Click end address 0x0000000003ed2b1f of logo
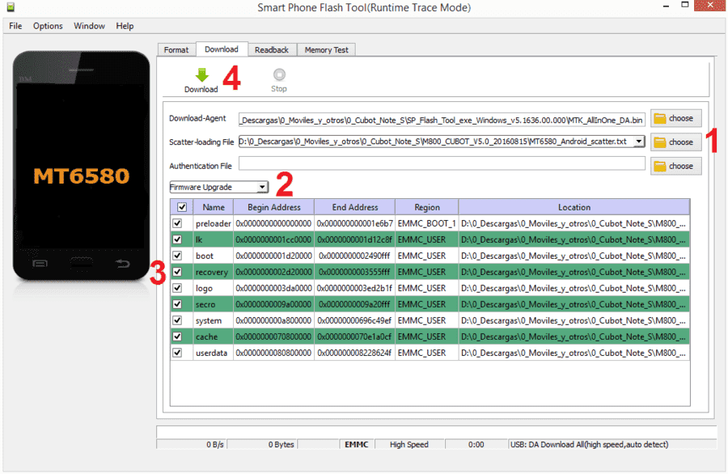 click(355, 288)
